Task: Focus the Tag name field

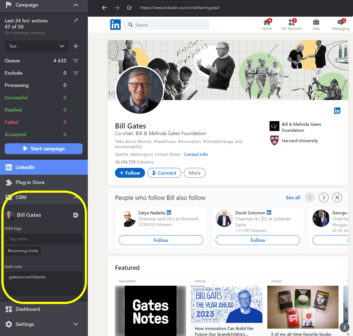Action: [44, 239]
